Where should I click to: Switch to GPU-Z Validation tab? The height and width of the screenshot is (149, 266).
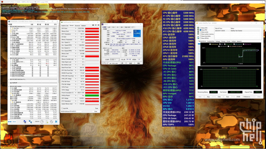[x=84, y=26]
